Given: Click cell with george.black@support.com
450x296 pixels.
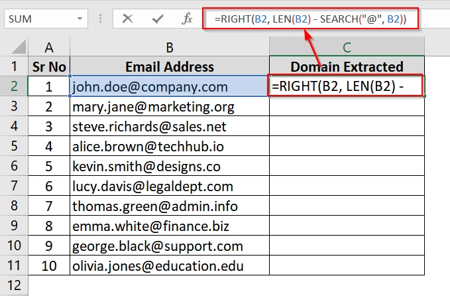Looking at the screenshot, I should click(170, 246).
